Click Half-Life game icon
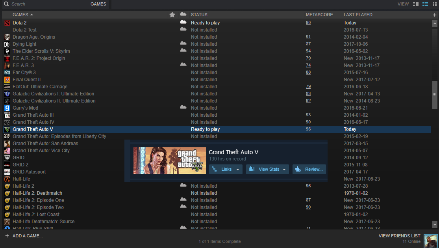The height and width of the screenshot is (248, 439). (x=7, y=179)
